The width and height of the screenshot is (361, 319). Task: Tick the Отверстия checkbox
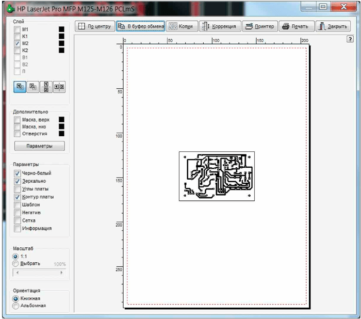coord(18,134)
